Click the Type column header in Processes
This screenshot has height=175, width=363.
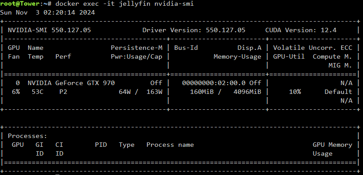(127, 145)
